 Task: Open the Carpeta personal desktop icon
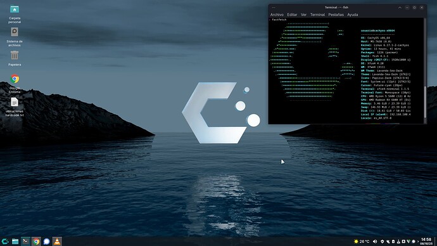tap(15, 14)
